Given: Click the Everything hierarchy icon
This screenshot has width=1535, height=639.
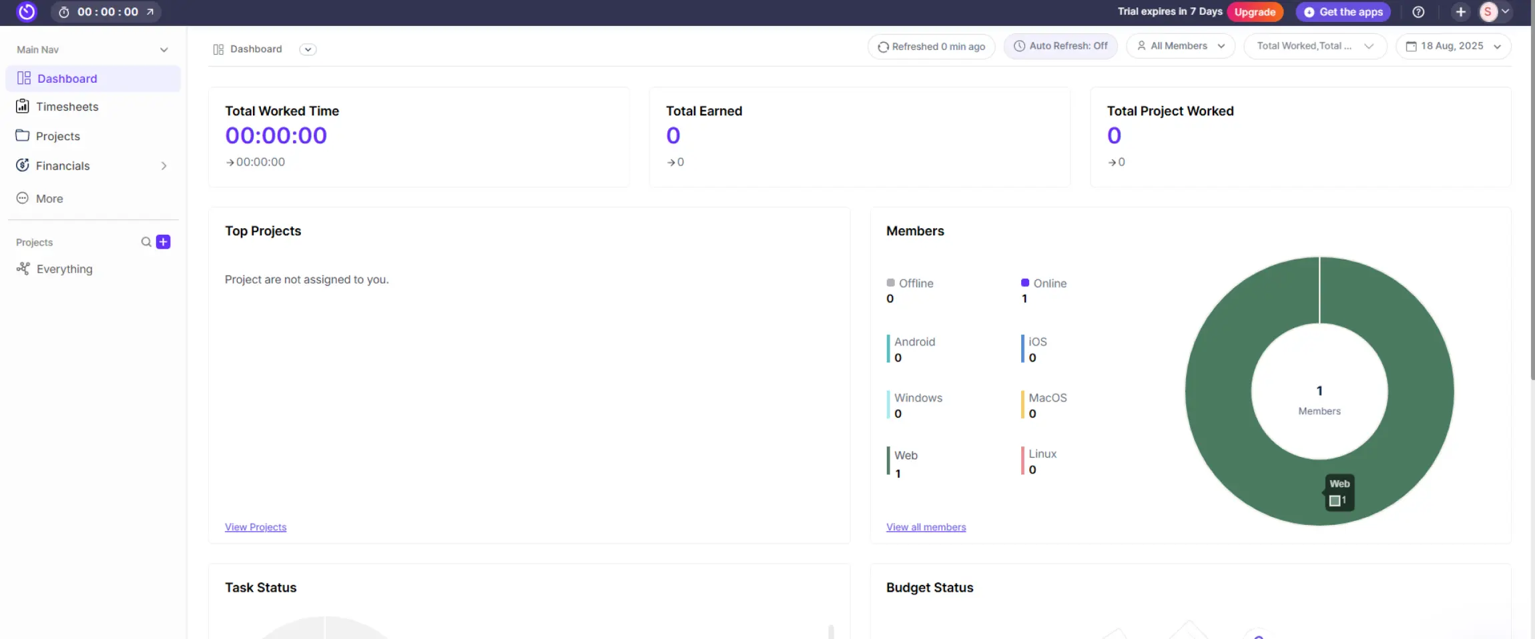Looking at the screenshot, I should pyautogui.click(x=23, y=269).
